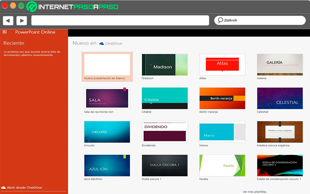Select the Celestial purple template
The height and width of the screenshot is (194, 310).
click(x=280, y=98)
